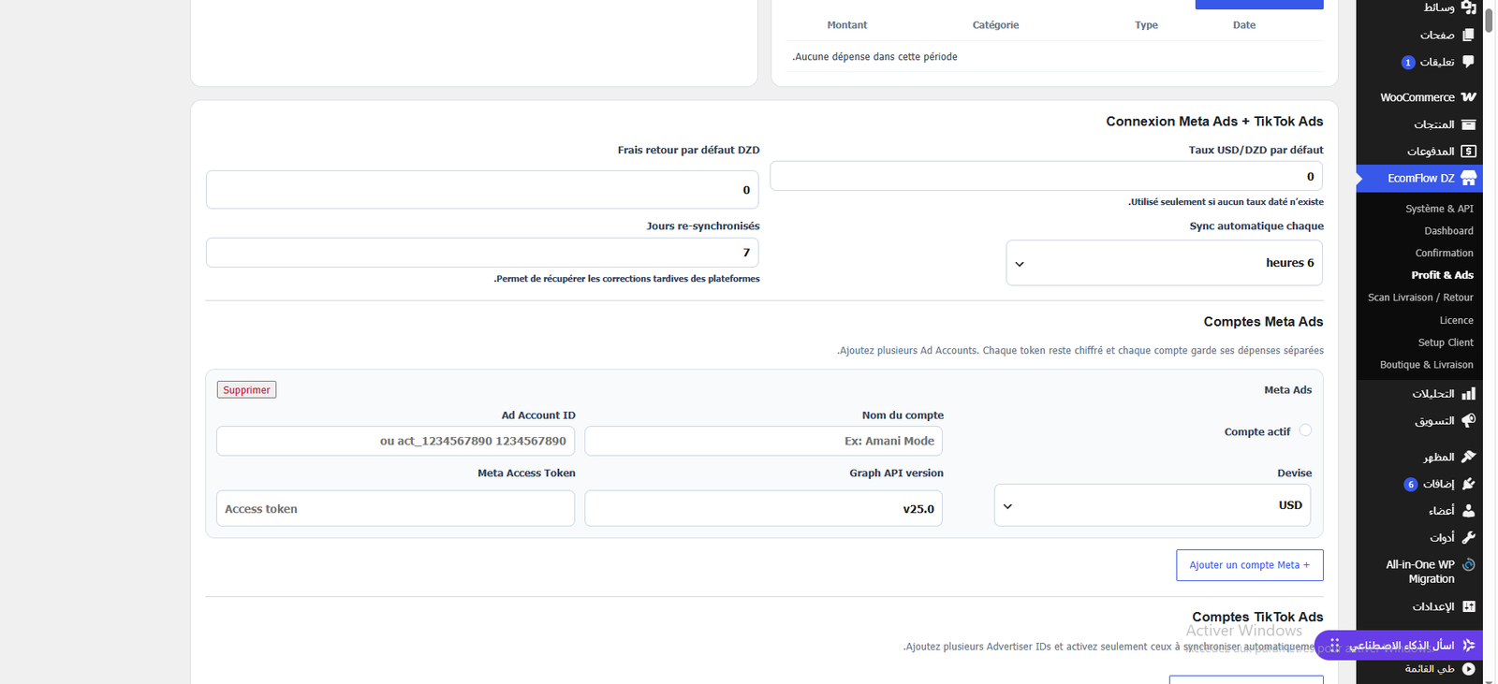Click the Date column header

click(x=1244, y=25)
